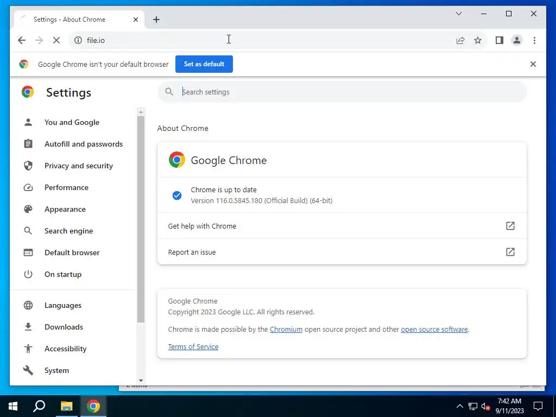Click the Chrome taskbar icon
This screenshot has width=556, height=417.
[x=93, y=406]
